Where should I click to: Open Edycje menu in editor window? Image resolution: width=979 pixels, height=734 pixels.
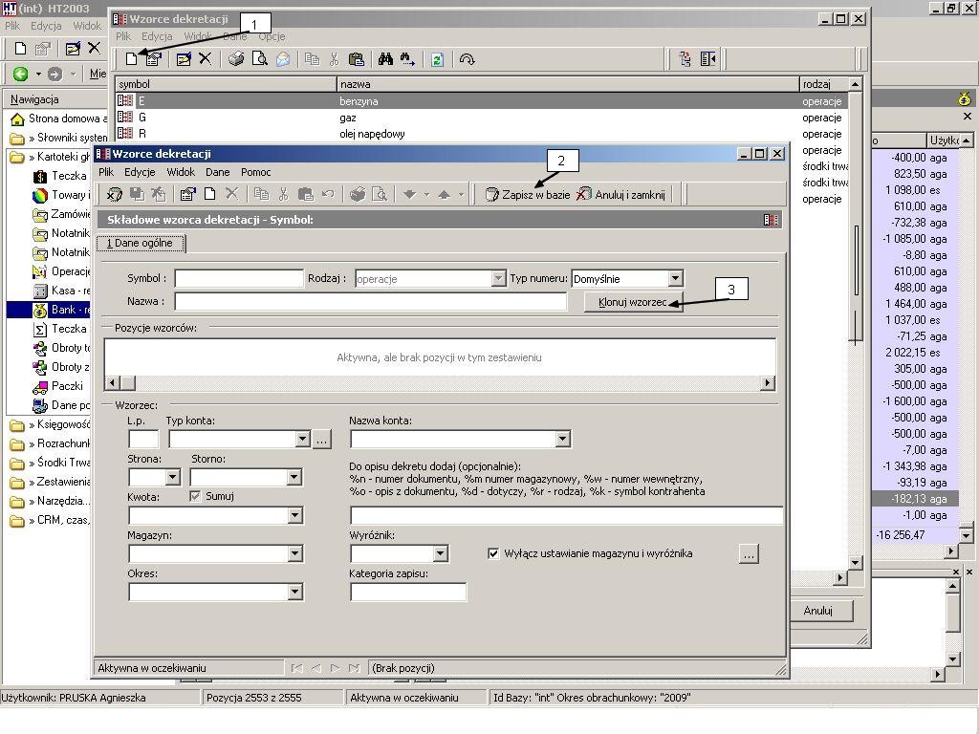pyautogui.click(x=140, y=172)
